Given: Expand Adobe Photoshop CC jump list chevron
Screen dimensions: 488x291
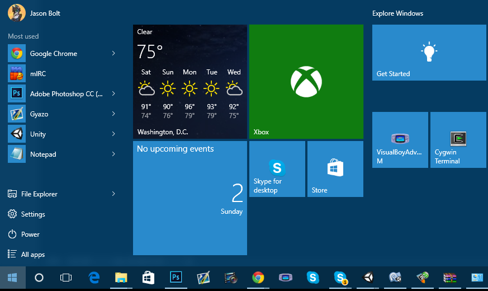Looking at the screenshot, I should (113, 94).
